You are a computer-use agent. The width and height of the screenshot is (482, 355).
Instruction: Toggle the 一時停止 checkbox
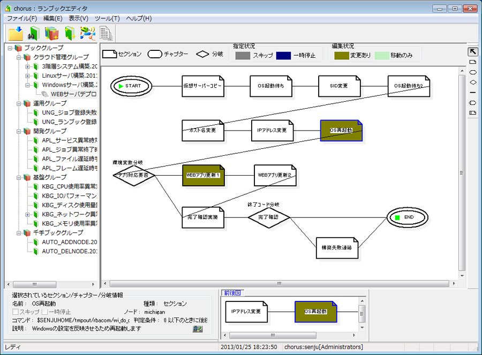pyautogui.click(x=44, y=312)
